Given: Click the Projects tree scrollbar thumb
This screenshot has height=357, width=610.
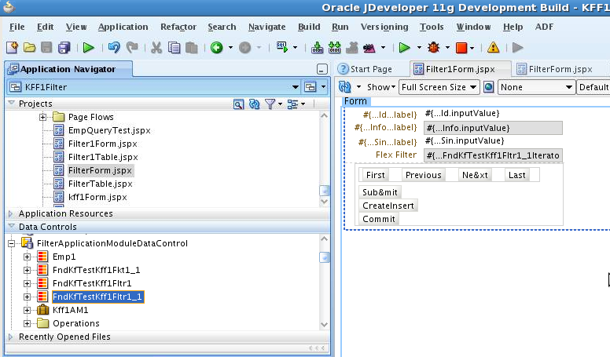Looking at the screenshot, I should pyautogui.click(x=325, y=191).
